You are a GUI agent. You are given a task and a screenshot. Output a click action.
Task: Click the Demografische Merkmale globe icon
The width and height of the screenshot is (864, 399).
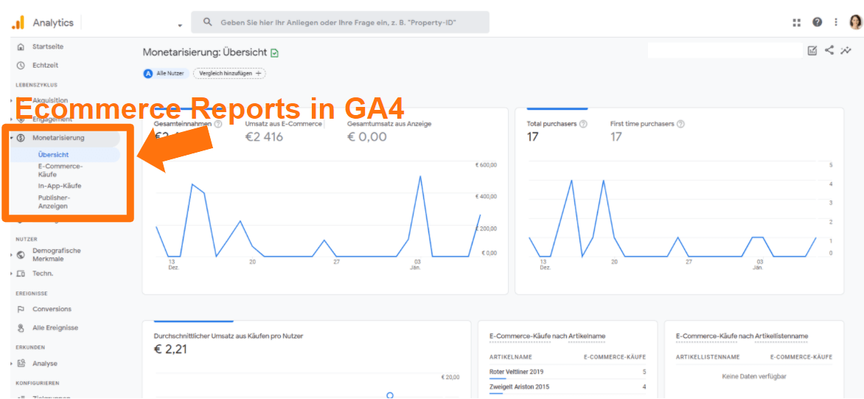click(x=21, y=254)
